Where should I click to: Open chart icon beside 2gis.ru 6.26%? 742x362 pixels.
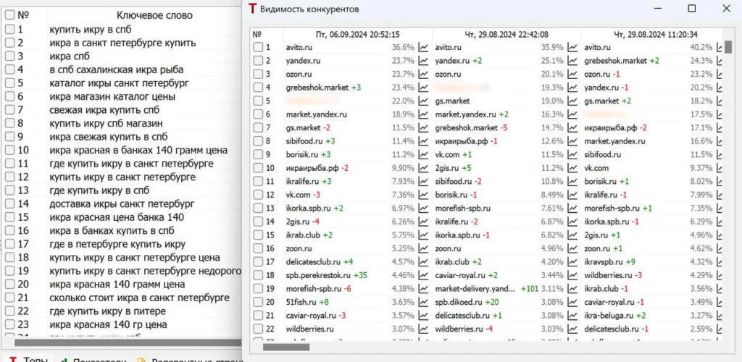click(423, 222)
